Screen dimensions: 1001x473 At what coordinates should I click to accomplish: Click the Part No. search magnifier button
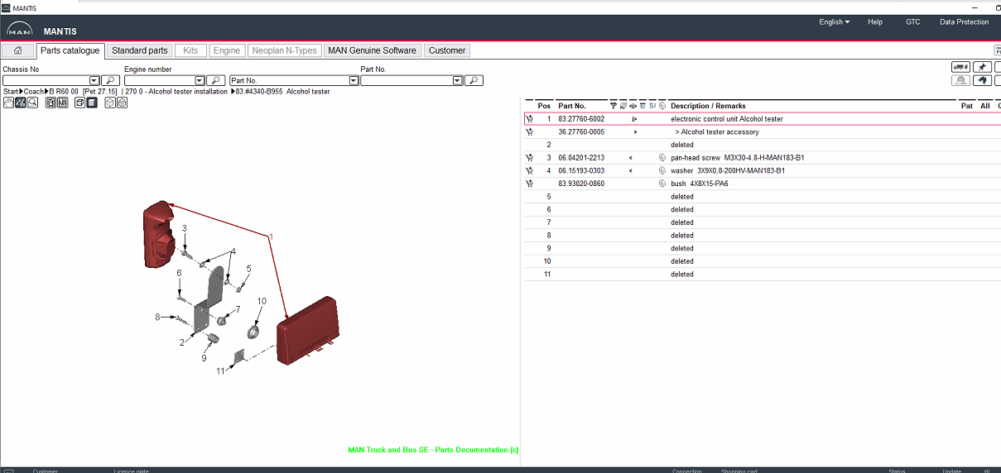pyautogui.click(x=474, y=80)
